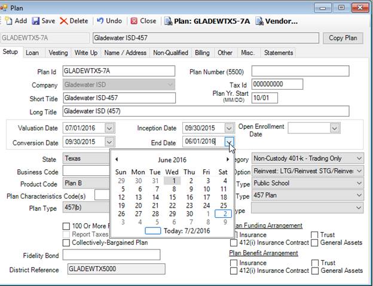This screenshot has height=286, width=373.
Task: Switch to the Vesting tab
Action: click(58, 53)
